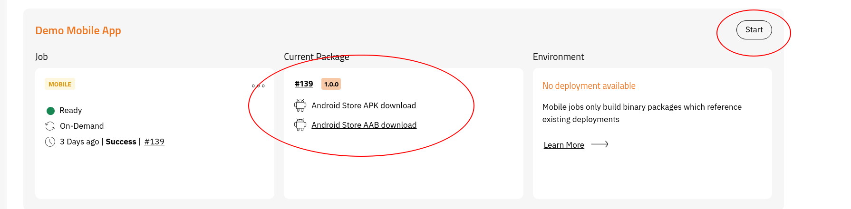Click Android icon beside APK download
Viewport: 851px width, 209px height.
tap(300, 105)
